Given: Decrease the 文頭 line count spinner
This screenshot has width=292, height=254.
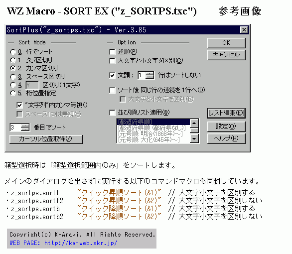Looking at the screenshot, I should point(149,77).
